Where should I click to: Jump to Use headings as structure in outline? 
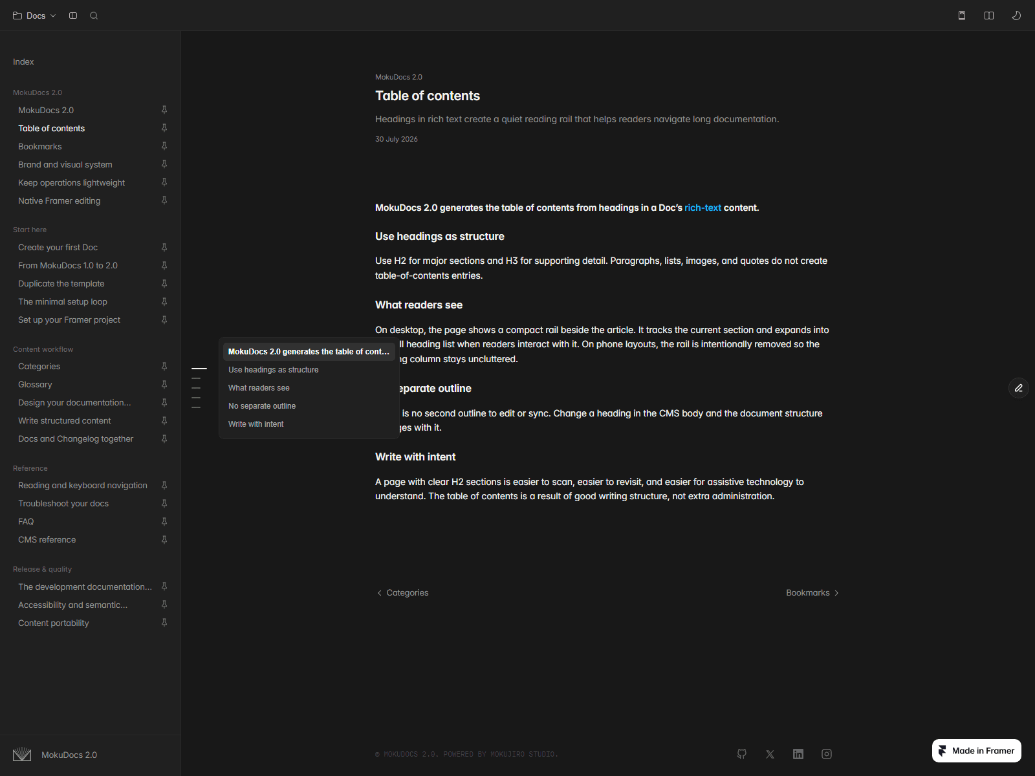309,370
